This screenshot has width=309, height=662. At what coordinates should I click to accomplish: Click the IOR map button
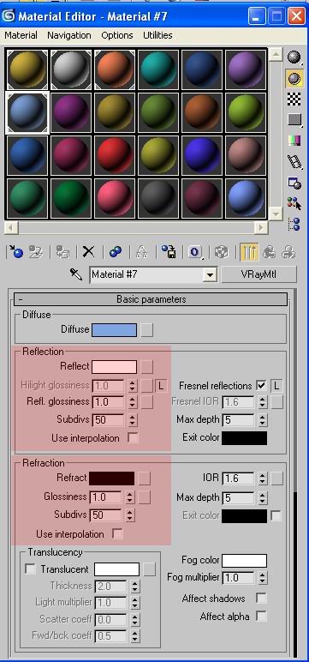point(276,478)
